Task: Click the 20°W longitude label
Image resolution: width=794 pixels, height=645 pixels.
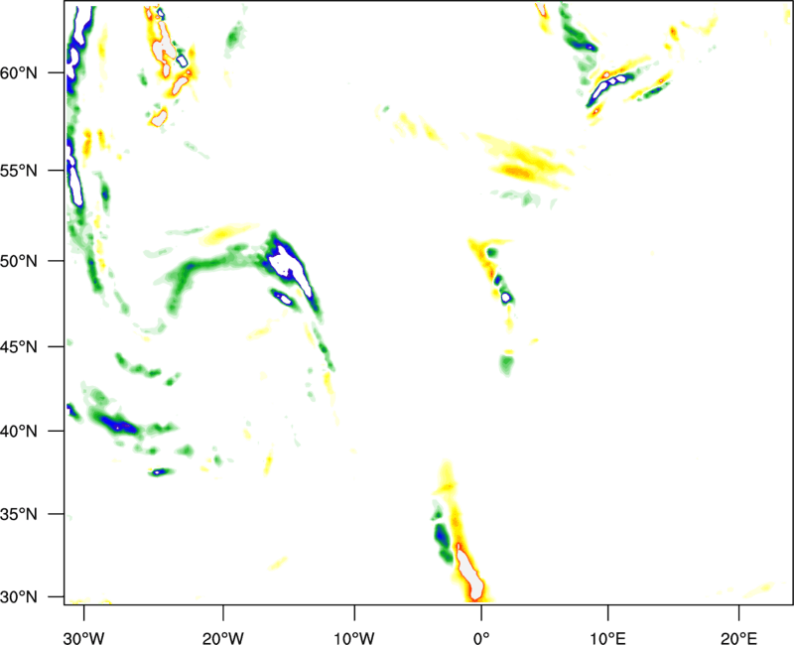Action: pos(223,638)
